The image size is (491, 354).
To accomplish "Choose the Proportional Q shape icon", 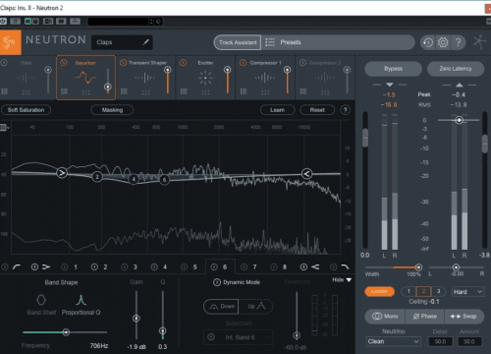I will coord(81,300).
